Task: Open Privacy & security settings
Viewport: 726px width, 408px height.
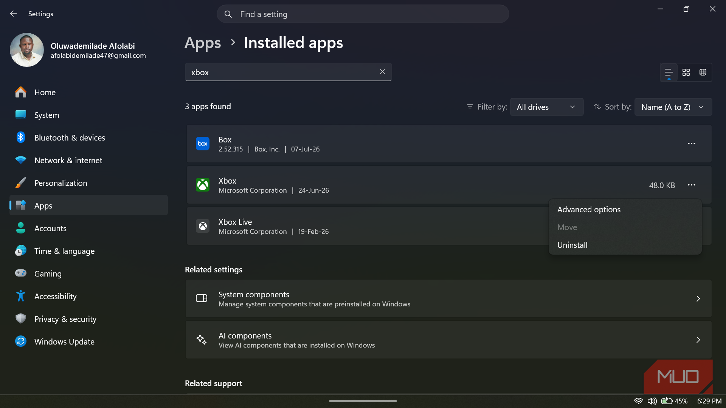Action: [88, 319]
